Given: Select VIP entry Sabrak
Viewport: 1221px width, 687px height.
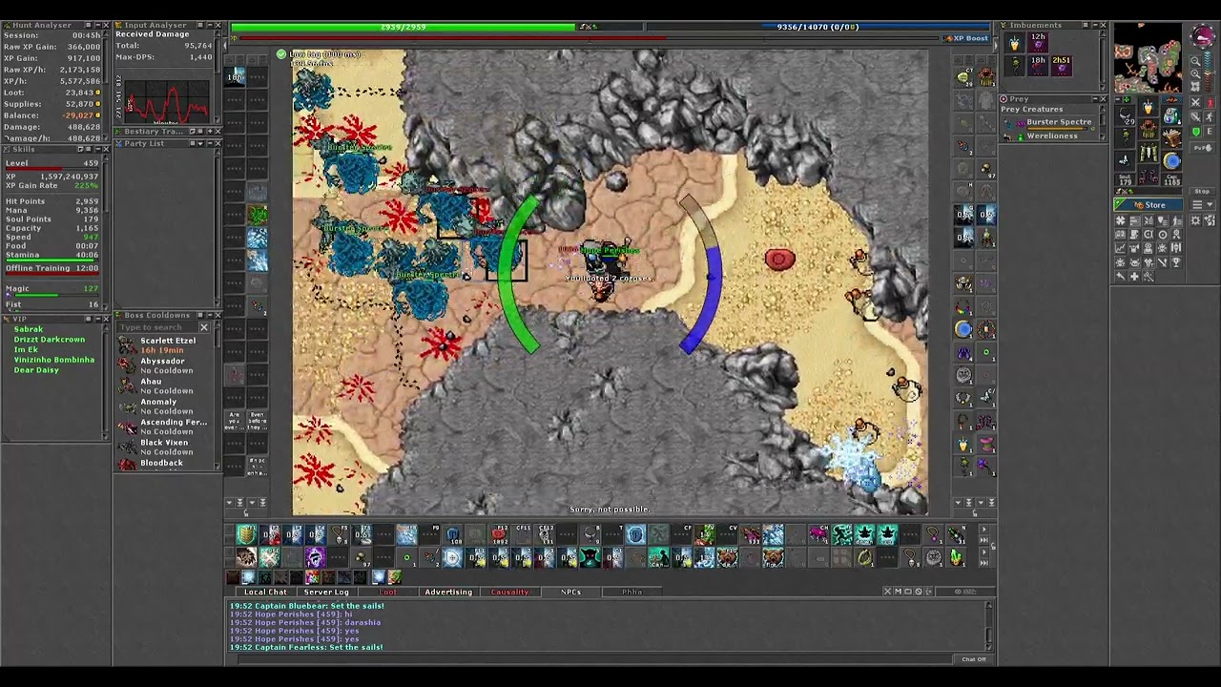Looking at the screenshot, I should tap(29, 329).
